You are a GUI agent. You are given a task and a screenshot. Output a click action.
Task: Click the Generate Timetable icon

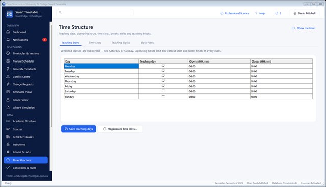point(8,69)
